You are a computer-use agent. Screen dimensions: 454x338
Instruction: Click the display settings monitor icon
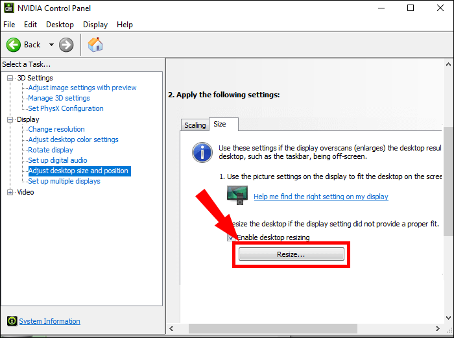pos(237,194)
